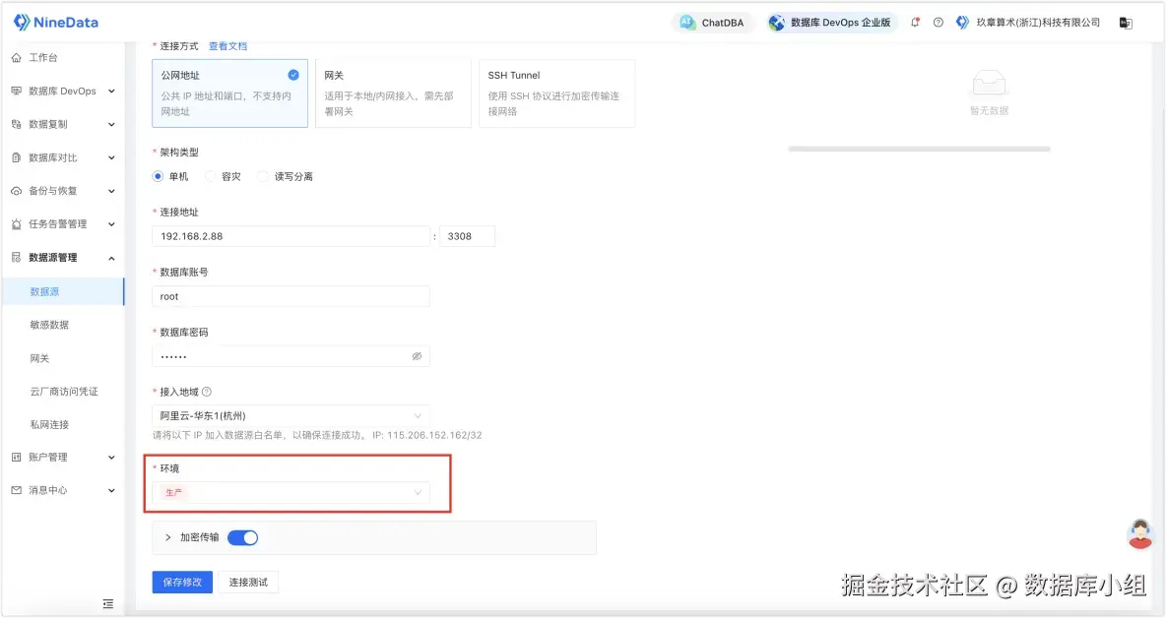Viewport: 1166px width, 618px height.
Task: Choose the 容灾 architecture option
Action: [211, 176]
